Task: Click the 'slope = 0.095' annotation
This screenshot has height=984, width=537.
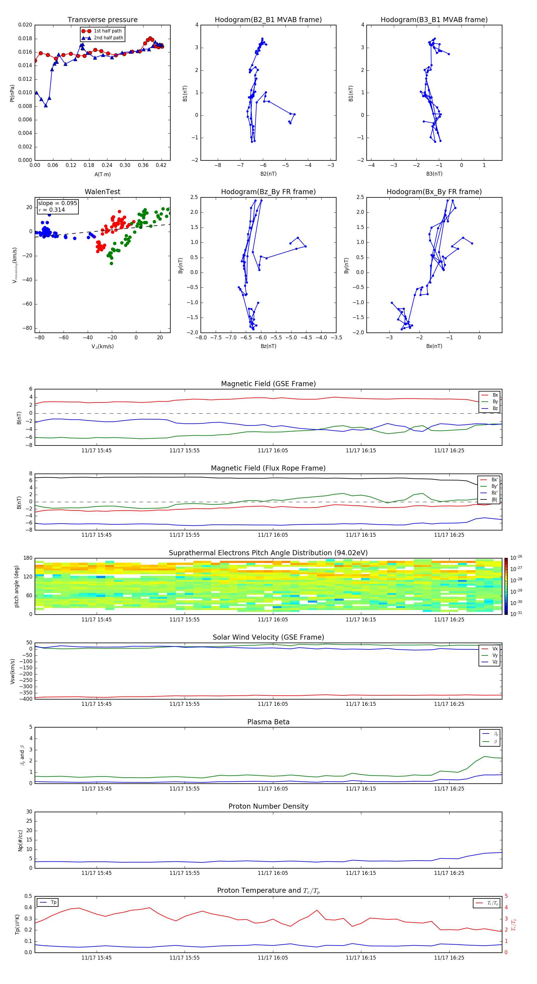Action: 57,203
